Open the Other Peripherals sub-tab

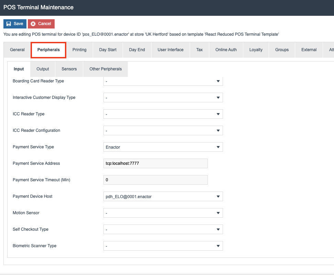coord(105,69)
